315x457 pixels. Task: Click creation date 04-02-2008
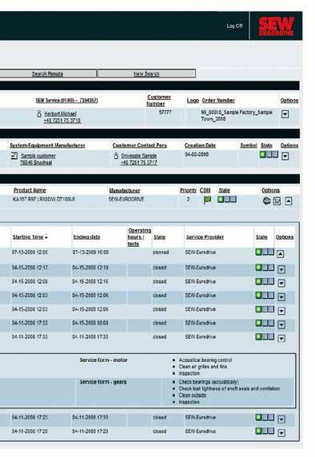click(x=197, y=154)
